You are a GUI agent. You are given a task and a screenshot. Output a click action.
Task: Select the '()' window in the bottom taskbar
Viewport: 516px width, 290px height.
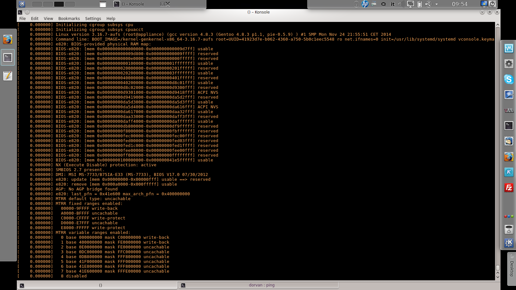coord(100,285)
